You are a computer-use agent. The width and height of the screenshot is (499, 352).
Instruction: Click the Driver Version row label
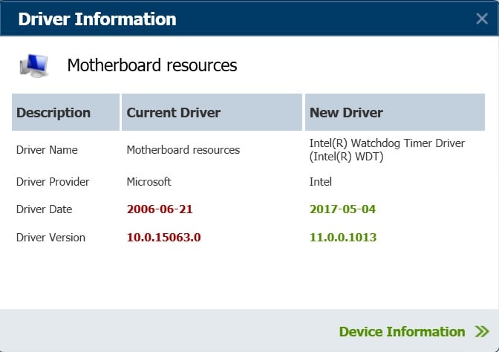(50, 238)
